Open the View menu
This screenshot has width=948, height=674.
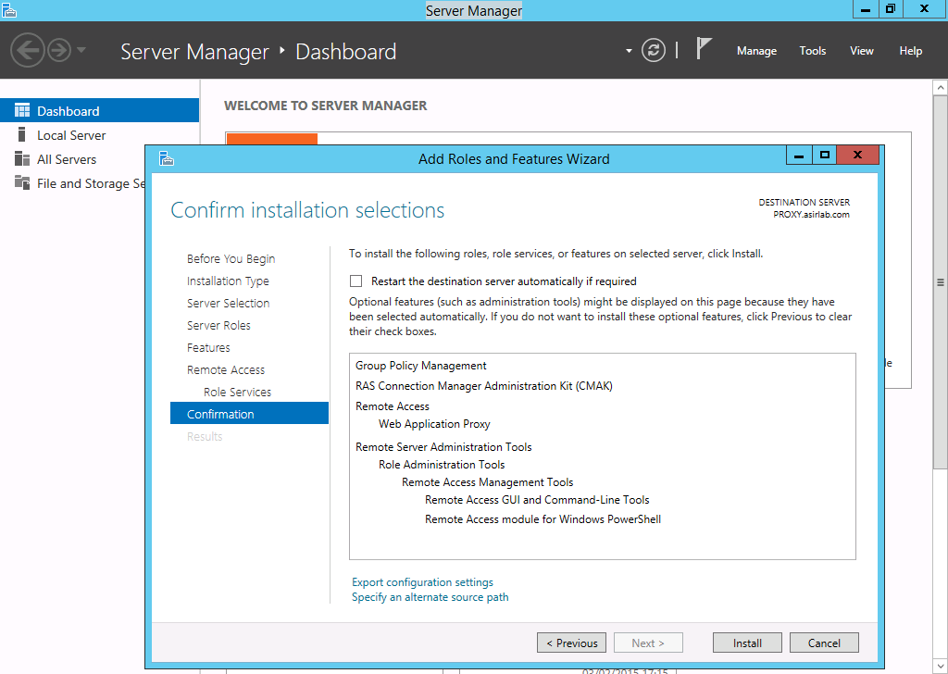point(862,51)
